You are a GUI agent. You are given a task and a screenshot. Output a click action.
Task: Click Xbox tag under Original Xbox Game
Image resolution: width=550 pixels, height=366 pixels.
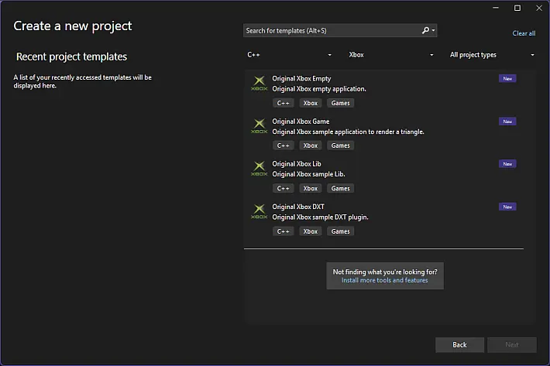(311, 145)
